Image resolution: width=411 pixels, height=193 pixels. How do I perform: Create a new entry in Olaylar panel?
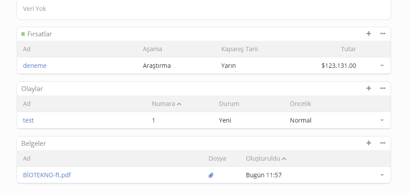(x=369, y=88)
